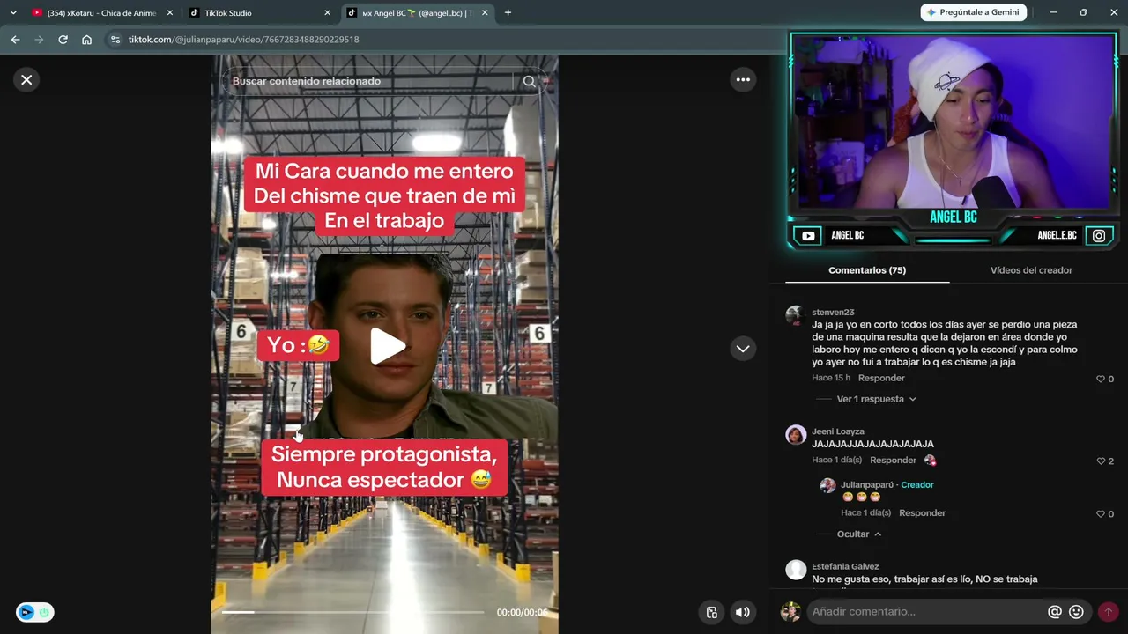Image resolution: width=1128 pixels, height=634 pixels.
Task: Open Julianpaparú creator profile link
Action: (x=869, y=485)
